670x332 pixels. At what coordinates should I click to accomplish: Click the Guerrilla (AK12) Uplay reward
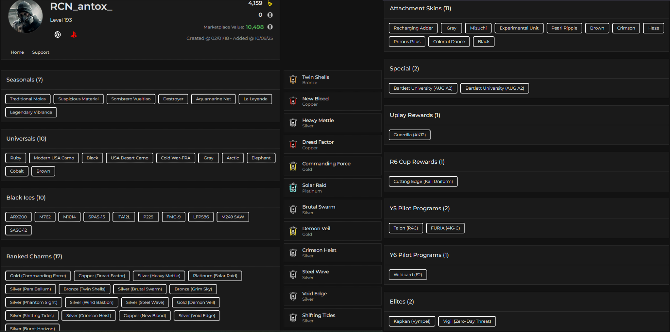coord(410,135)
